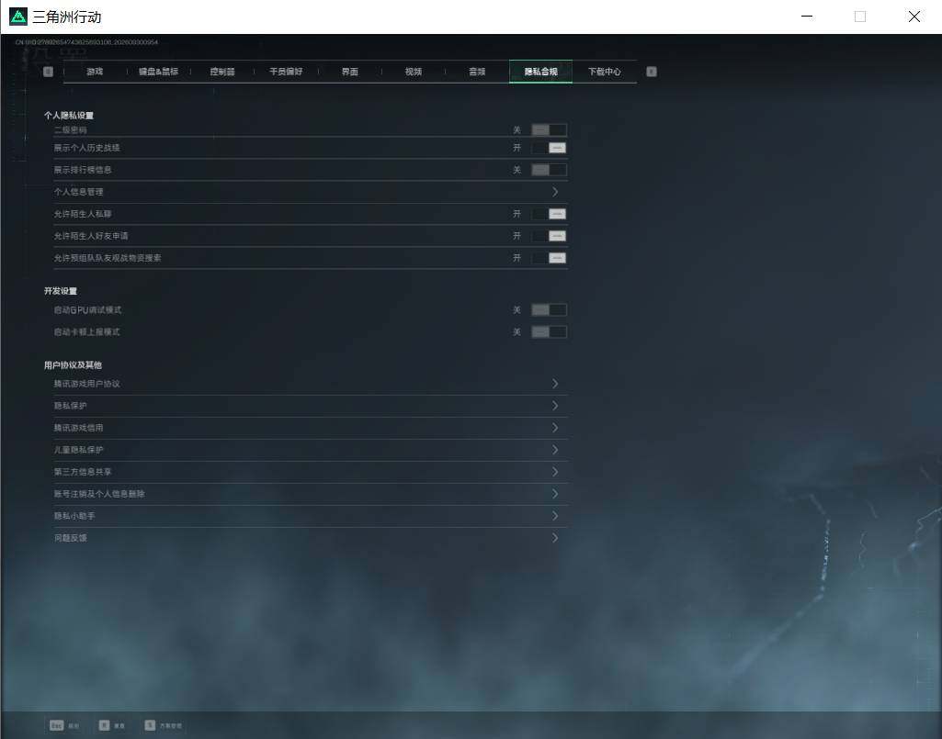Toggle 允许预组队队友观战物资搜索 switch
The height and width of the screenshot is (739, 942).
(549, 258)
